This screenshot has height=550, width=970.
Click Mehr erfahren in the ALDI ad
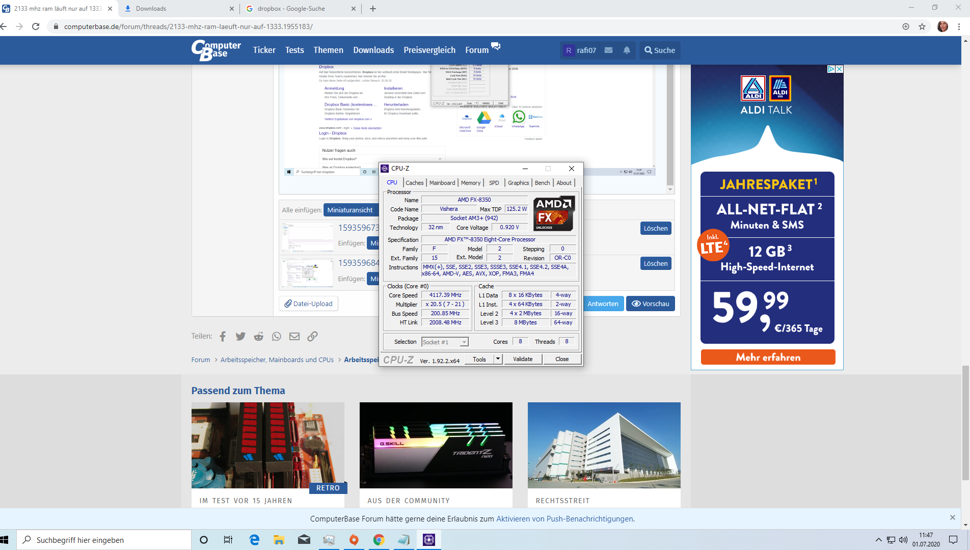point(768,357)
